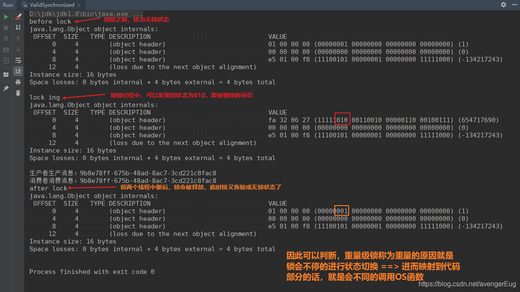Click the up arrow stack trace icon
The height and width of the screenshot is (292, 520).
click(x=18, y=38)
